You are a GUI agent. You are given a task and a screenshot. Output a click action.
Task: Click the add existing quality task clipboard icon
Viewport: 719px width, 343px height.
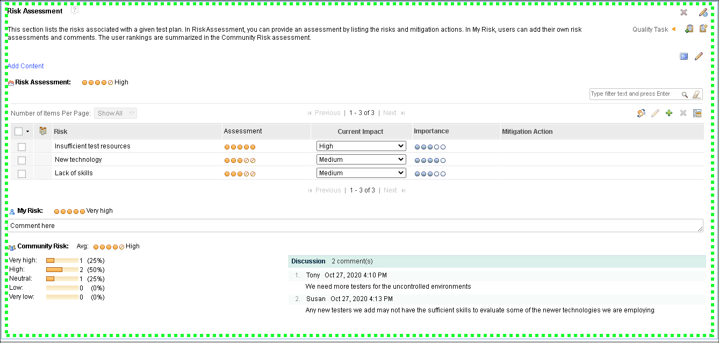click(689, 29)
